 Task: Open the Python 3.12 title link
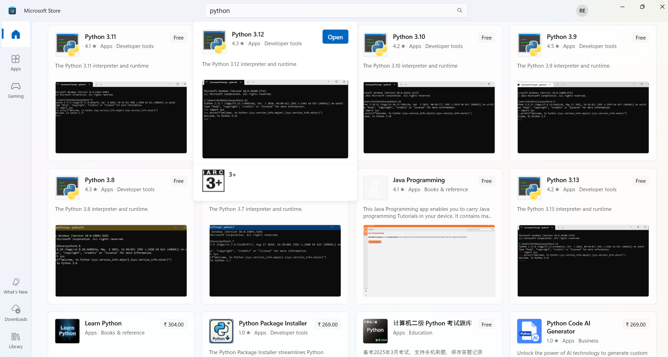coord(248,34)
